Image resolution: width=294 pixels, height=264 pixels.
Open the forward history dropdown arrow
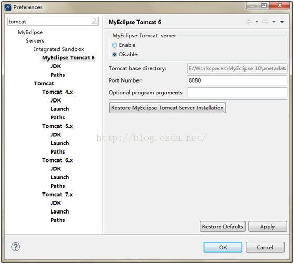point(274,22)
